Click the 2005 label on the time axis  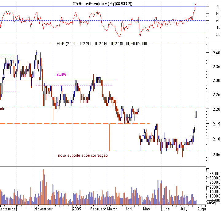(77, 209)
